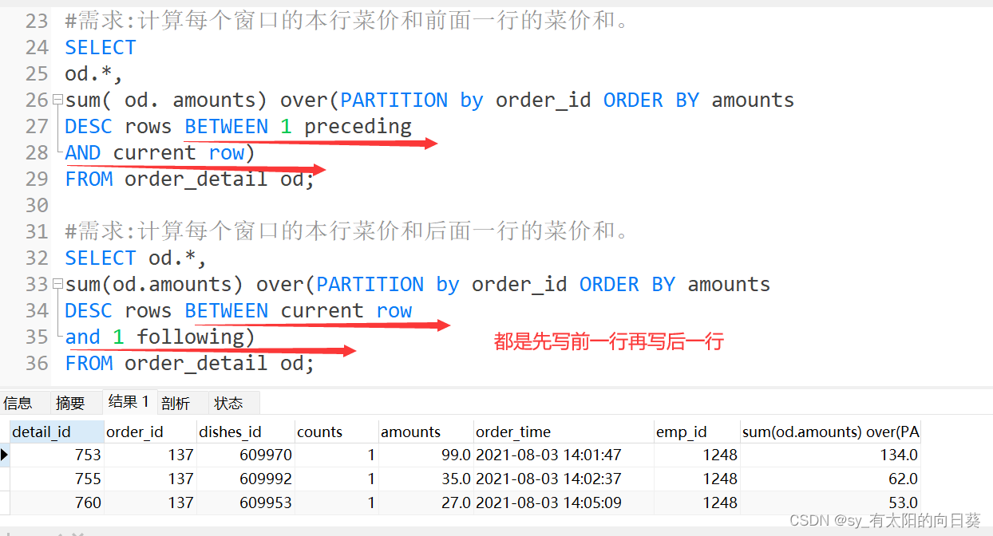
Task: Click line number 30 in gutter
Action: [37, 206]
